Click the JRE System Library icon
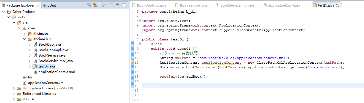Screen dimensions: 364x103 click(19, 88)
